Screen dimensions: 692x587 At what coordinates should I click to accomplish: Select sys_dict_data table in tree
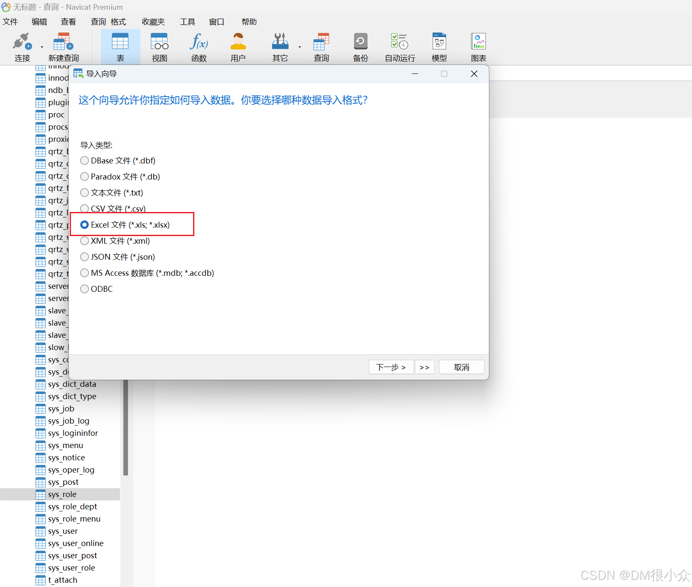[x=72, y=384]
